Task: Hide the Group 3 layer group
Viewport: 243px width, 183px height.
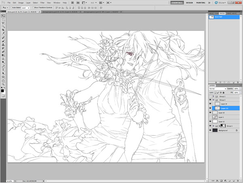Action: [x=210, y=100]
